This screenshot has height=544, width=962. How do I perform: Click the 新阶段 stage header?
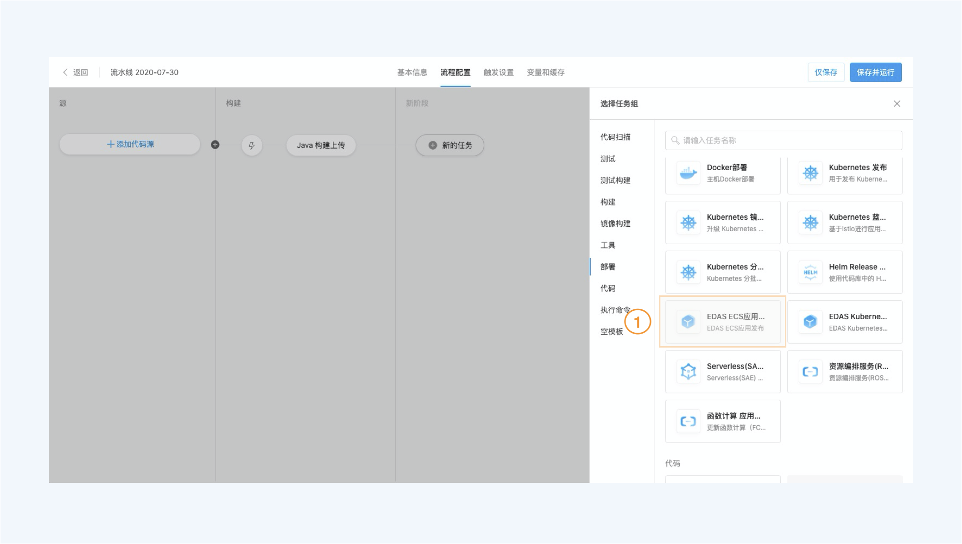tap(417, 103)
